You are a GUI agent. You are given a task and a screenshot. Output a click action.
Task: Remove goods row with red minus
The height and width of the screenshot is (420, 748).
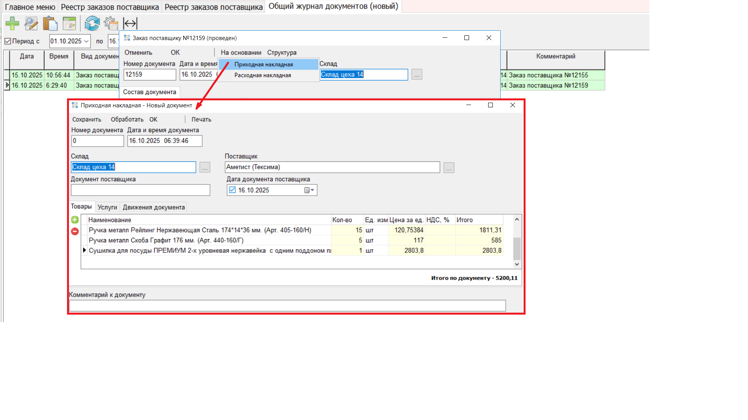tap(75, 231)
